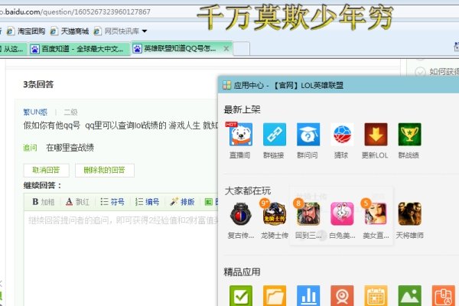Screen dimensions: 459x306
Task: Switch to the 从这... tab
Action: point(13,49)
